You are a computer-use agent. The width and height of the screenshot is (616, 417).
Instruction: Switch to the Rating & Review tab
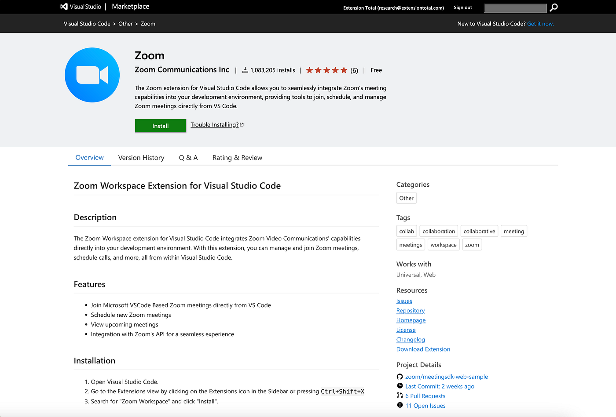click(237, 158)
